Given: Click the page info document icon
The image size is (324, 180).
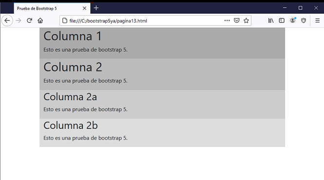Looking at the screenshot, I should [x=65, y=20].
